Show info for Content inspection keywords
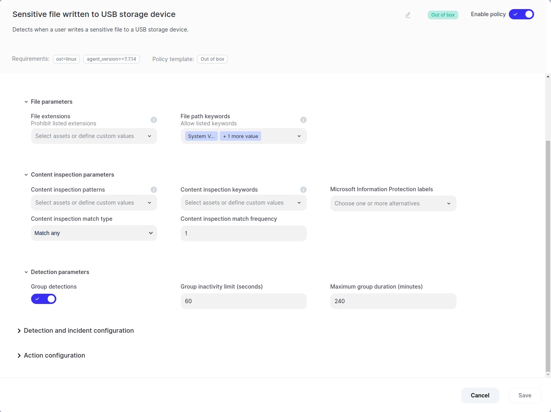The width and height of the screenshot is (551, 412). tap(303, 190)
